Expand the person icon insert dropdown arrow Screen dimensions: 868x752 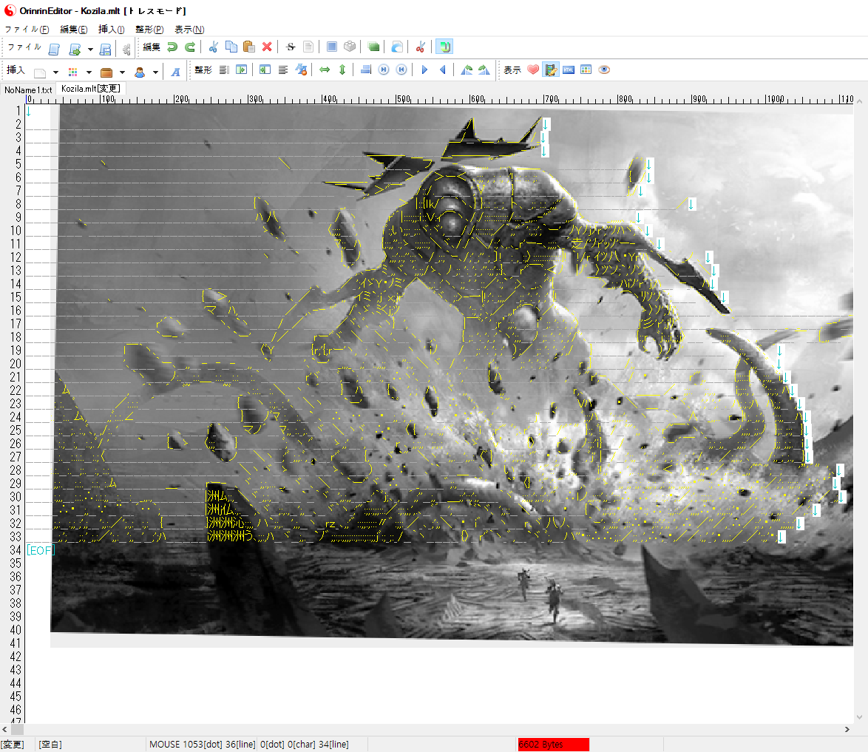coord(155,72)
